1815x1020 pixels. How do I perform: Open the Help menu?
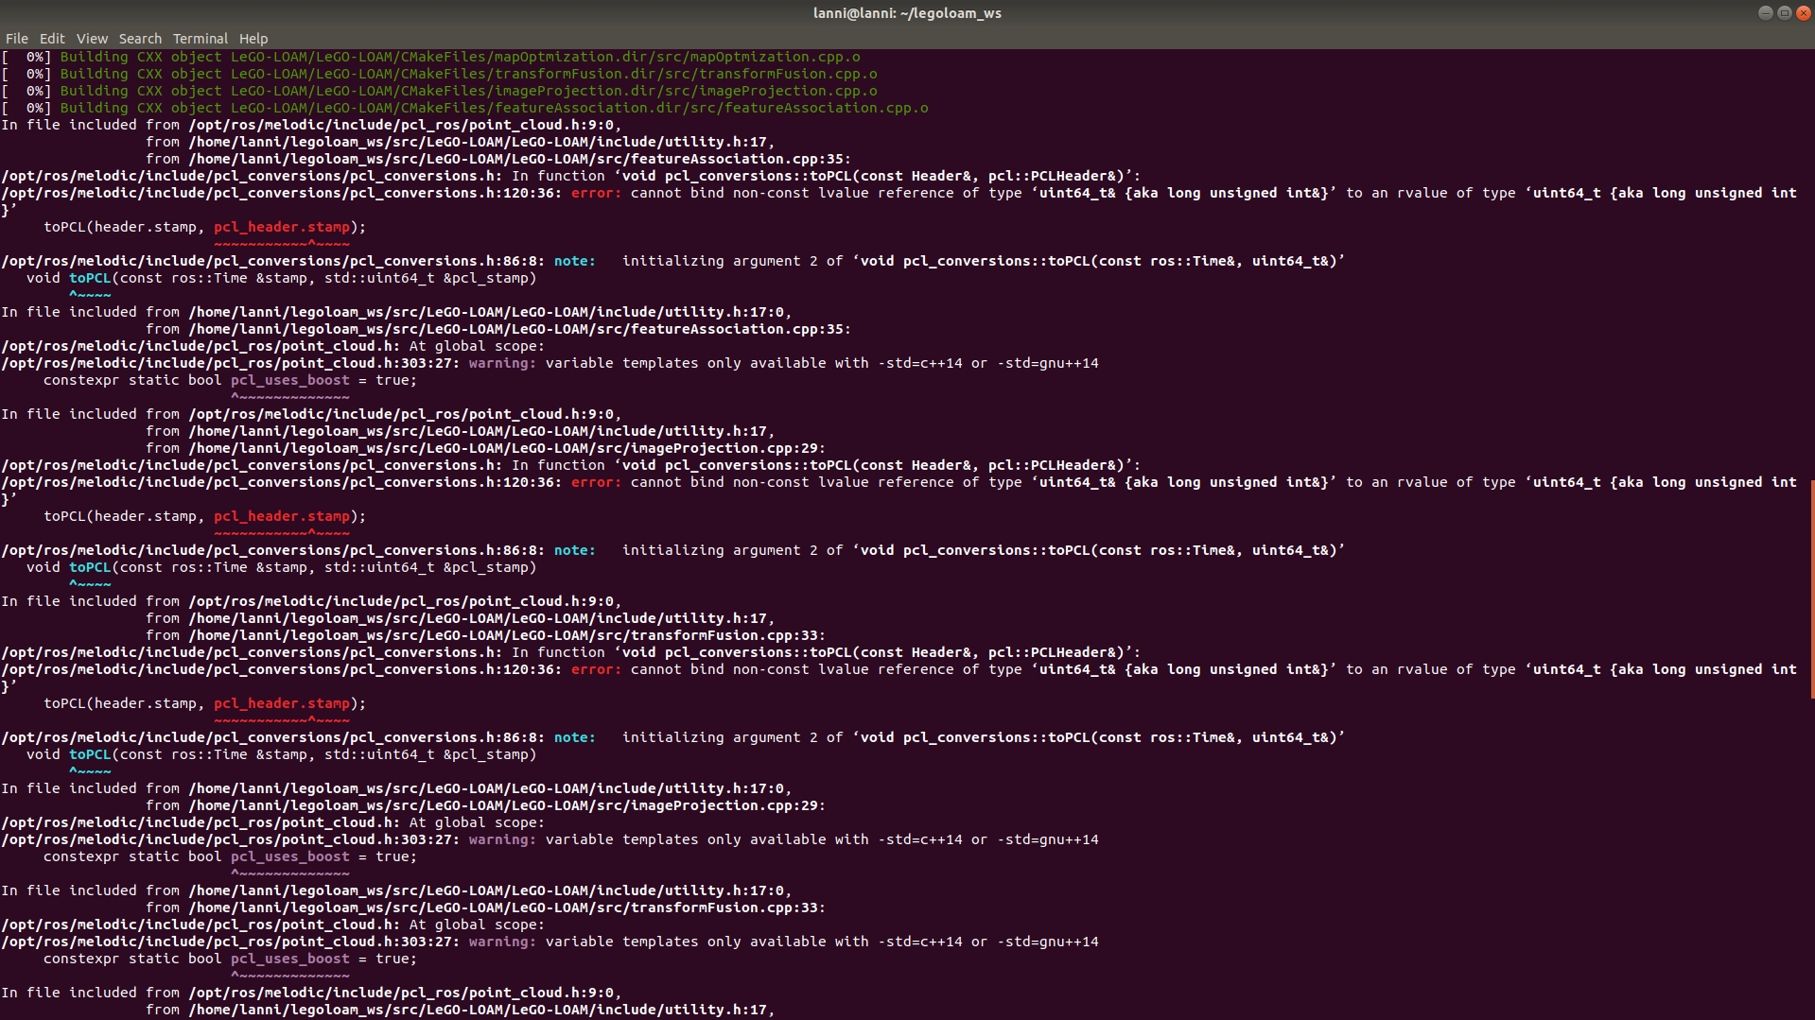(253, 39)
